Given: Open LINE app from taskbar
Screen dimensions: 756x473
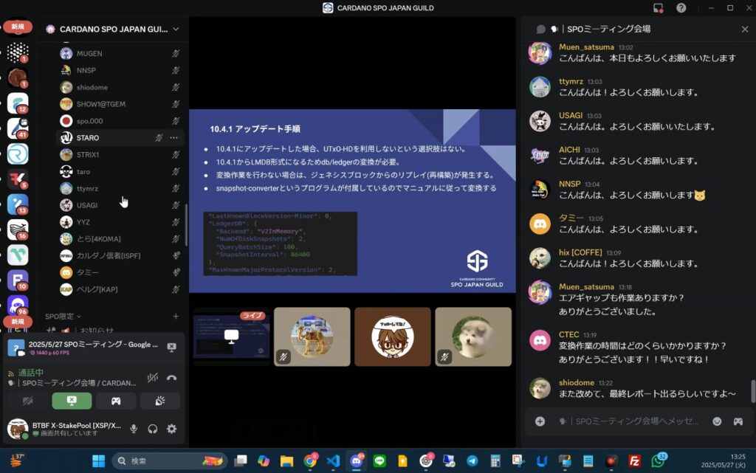Looking at the screenshot, I should coord(379,461).
